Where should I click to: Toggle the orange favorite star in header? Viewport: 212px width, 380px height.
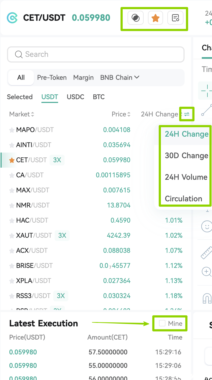tap(156, 18)
